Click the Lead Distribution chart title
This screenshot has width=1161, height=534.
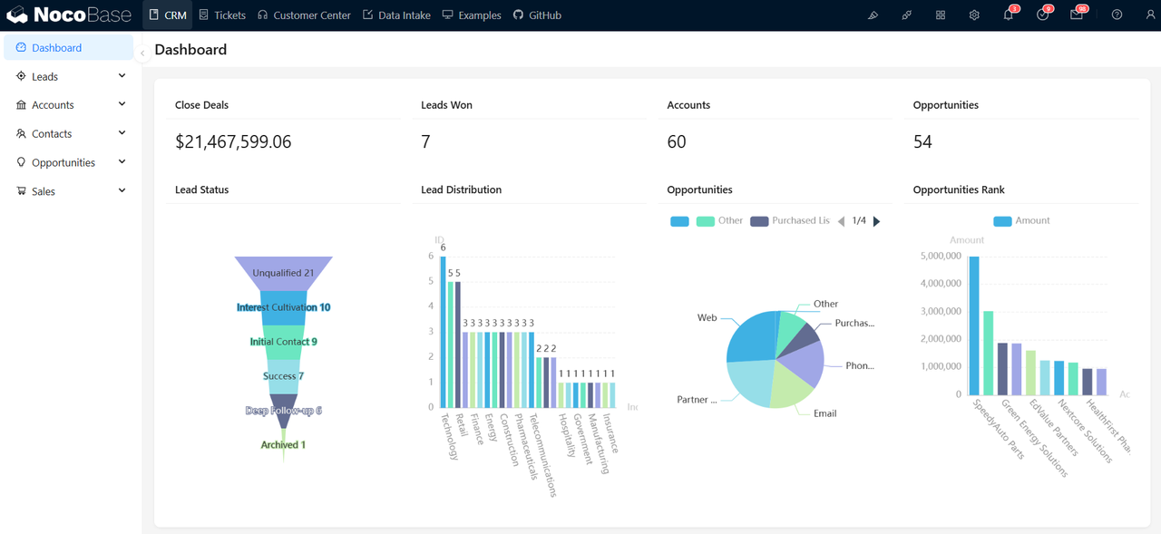coord(461,190)
